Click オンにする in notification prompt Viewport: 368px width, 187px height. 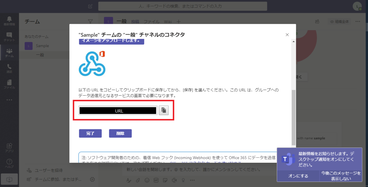pos(298,176)
